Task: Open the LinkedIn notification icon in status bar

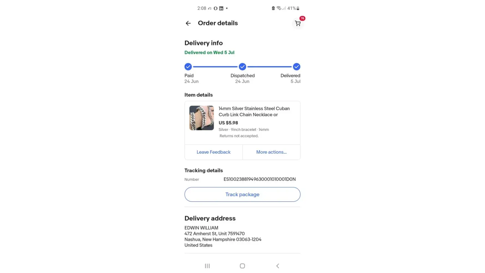Action: click(221, 8)
